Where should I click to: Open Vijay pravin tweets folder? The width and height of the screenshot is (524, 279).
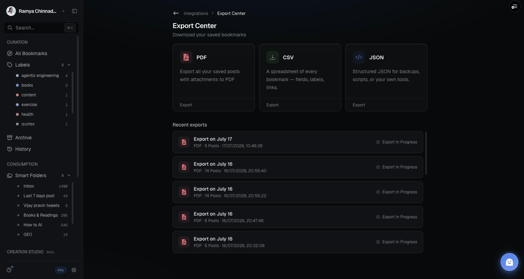42,206
